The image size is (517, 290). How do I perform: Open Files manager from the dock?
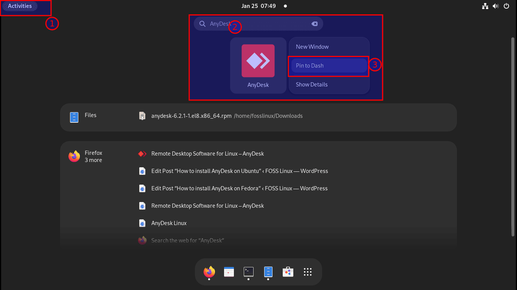click(x=268, y=271)
